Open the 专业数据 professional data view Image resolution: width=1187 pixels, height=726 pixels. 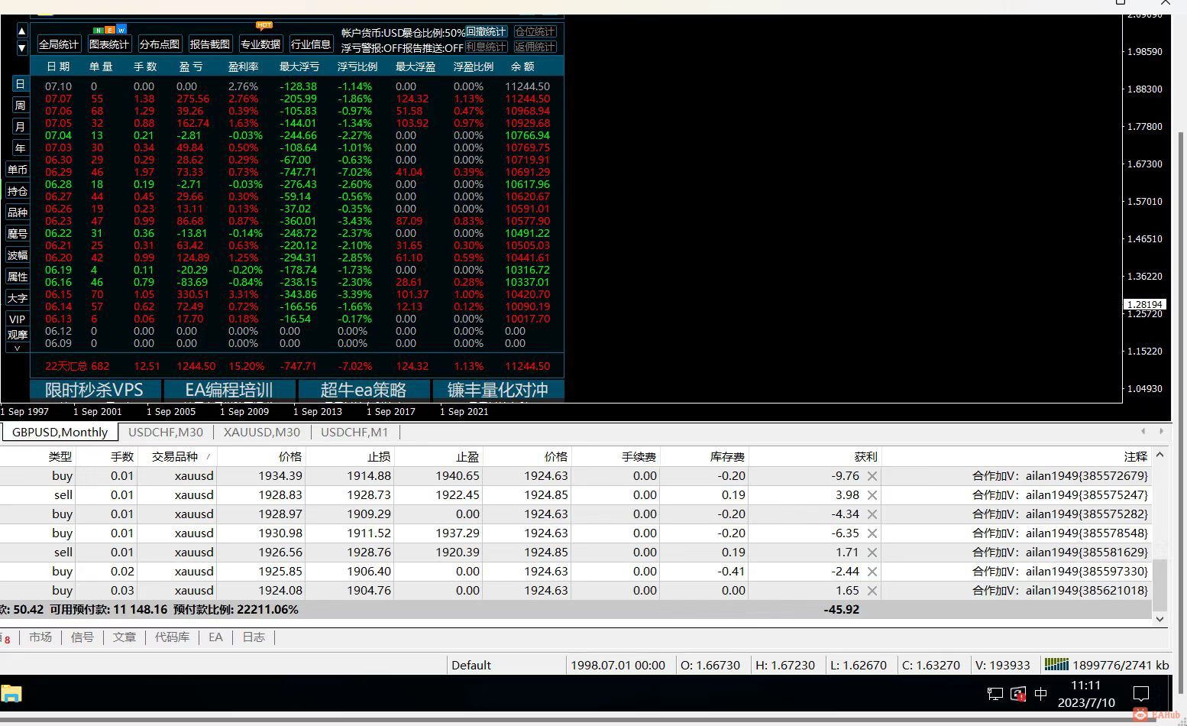260,44
